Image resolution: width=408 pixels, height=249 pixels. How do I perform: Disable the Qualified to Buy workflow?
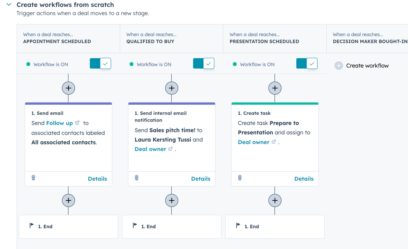pyautogui.click(x=204, y=63)
